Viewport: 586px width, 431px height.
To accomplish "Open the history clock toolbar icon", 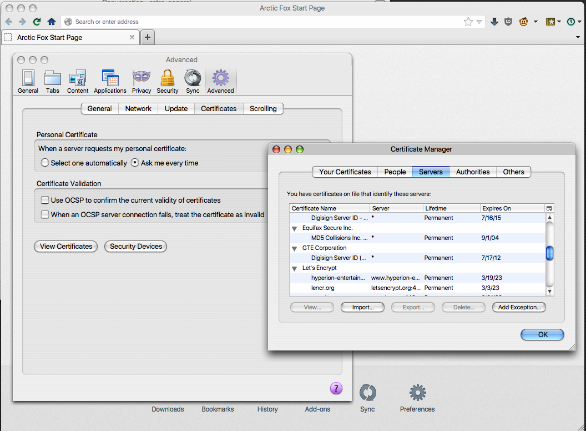I will point(570,22).
